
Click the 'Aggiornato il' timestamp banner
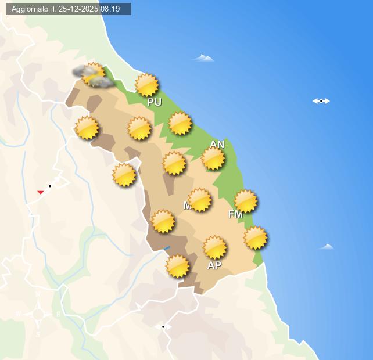click(x=69, y=9)
